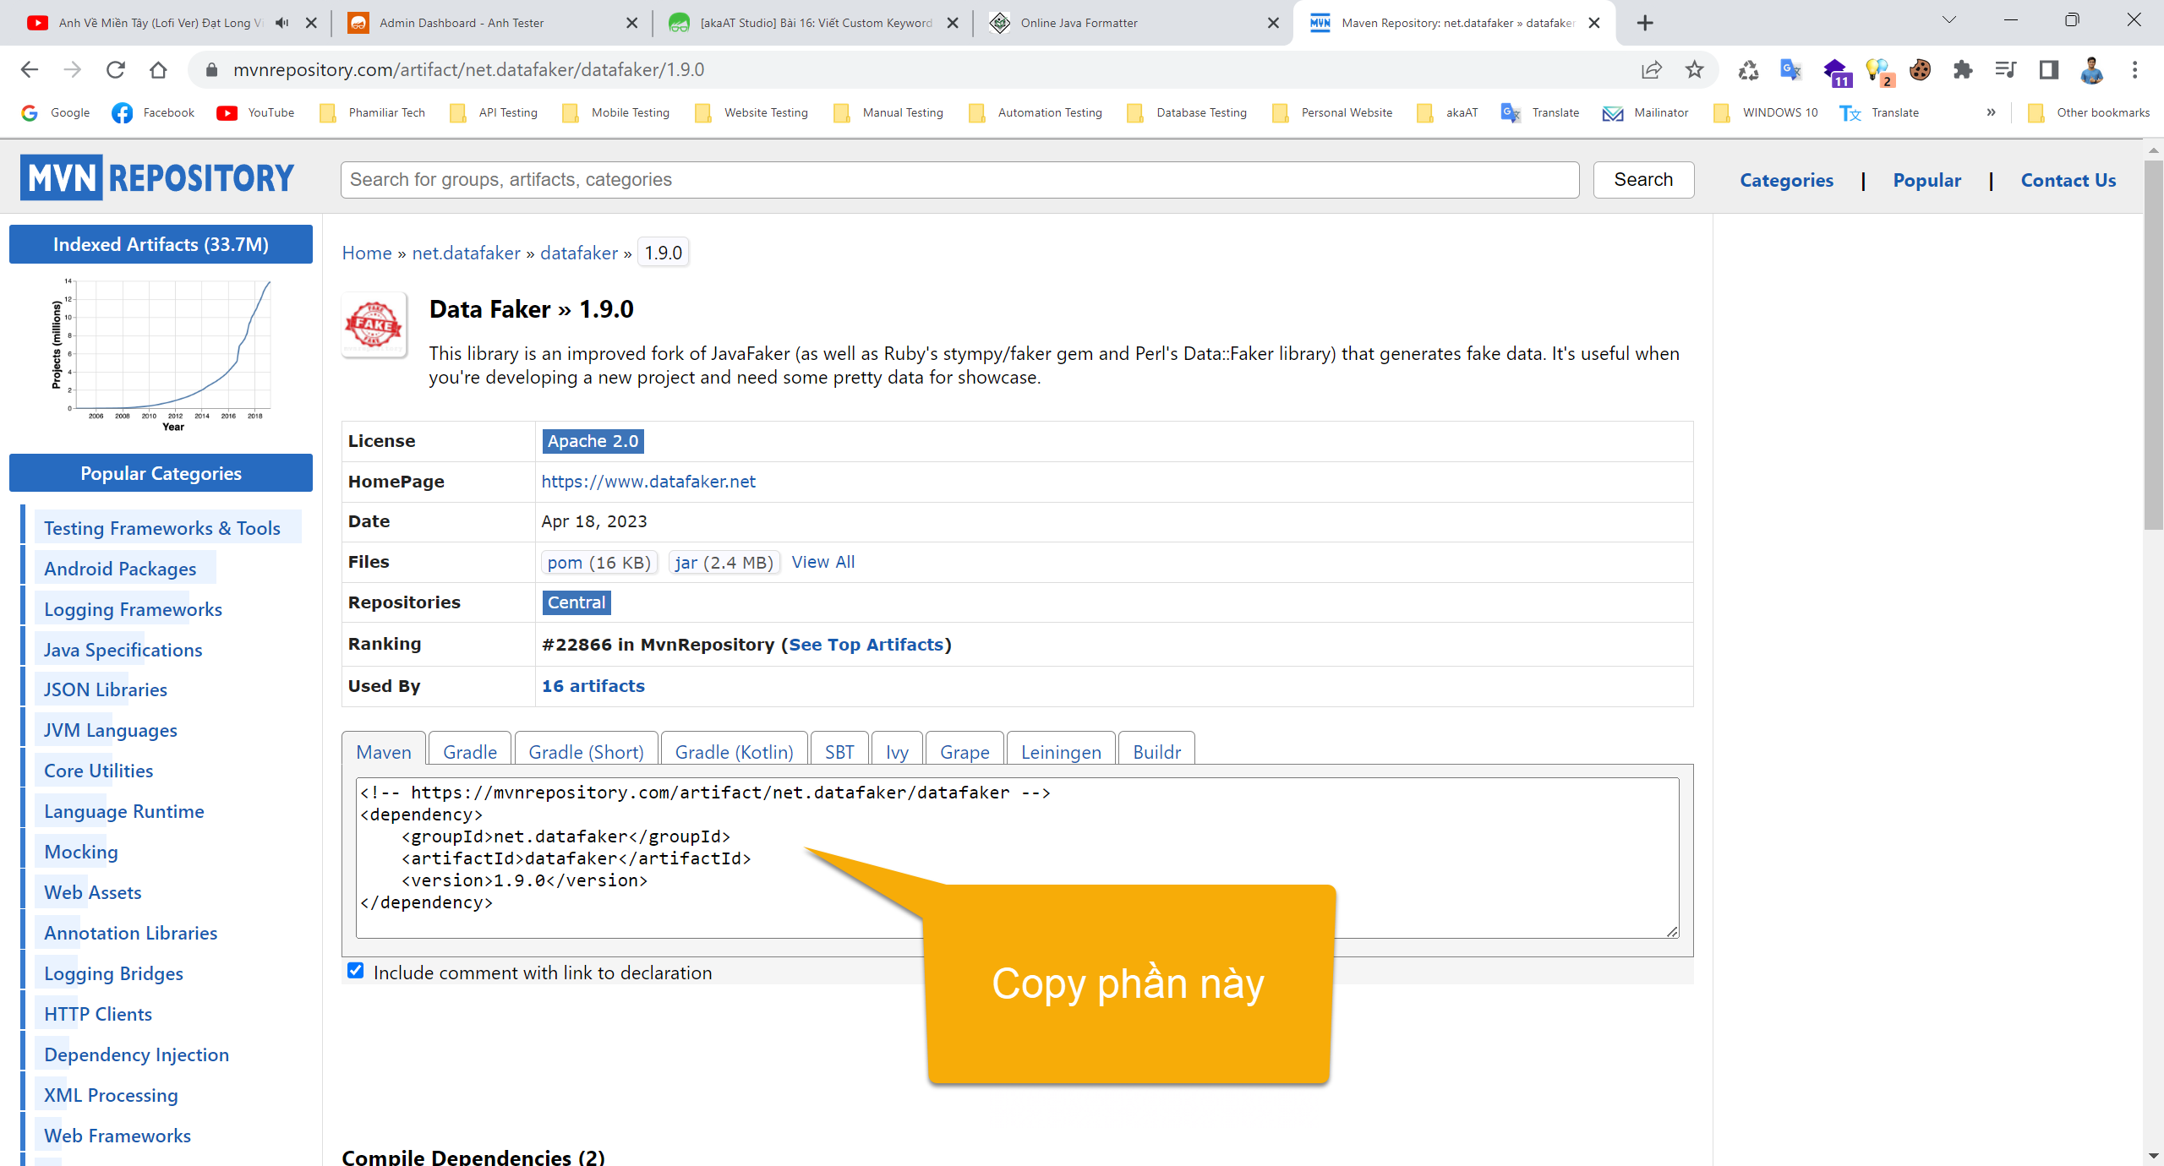Open the Chrome profile avatar
This screenshot has height=1166, width=2164.
[x=2091, y=70]
